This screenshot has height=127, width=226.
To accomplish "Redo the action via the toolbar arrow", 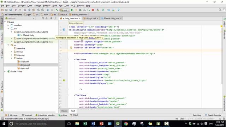I will tap(20, 10).
